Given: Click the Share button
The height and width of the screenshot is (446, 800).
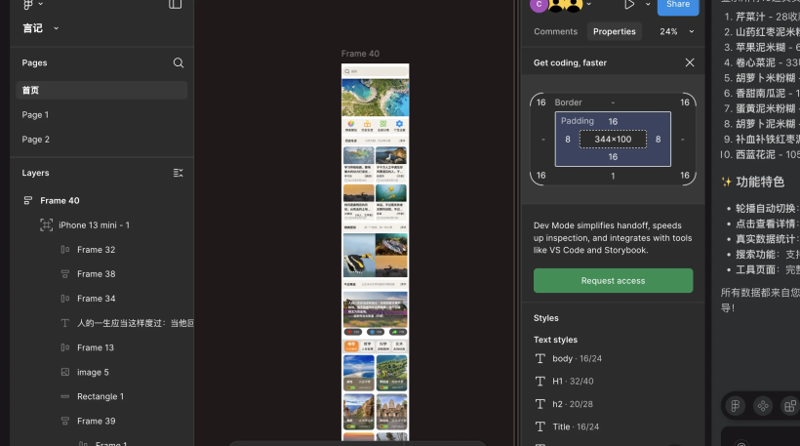Looking at the screenshot, I should (x=677, y=5).
